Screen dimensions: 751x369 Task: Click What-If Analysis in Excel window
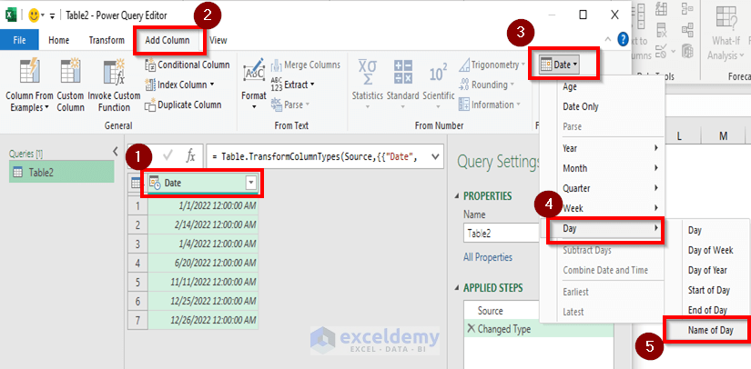pos(726,35)
